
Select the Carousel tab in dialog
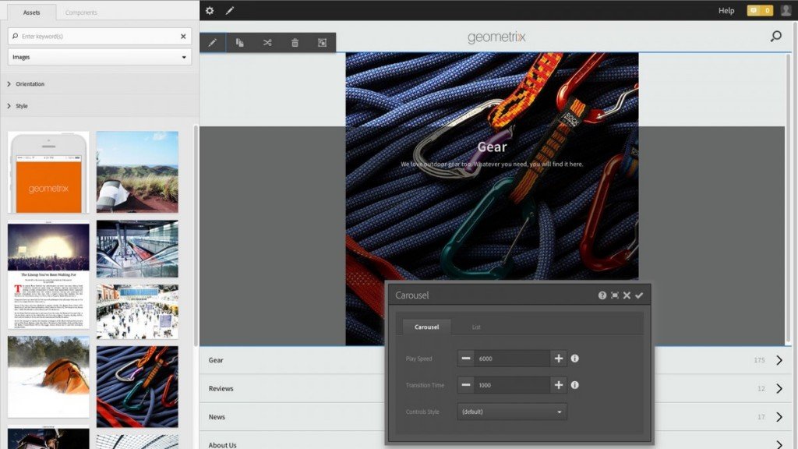click(426, 327)
